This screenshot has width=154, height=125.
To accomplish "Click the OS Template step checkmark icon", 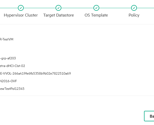I will tap(96, 8).
